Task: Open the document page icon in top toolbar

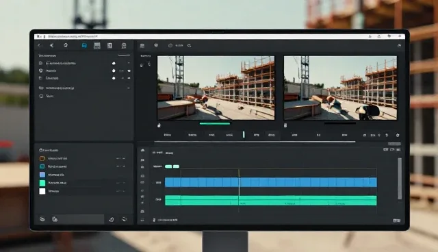Action: click(x=109, y=45)
